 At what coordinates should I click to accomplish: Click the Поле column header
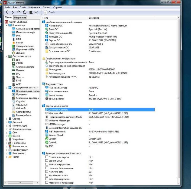[x=64, y=18]
